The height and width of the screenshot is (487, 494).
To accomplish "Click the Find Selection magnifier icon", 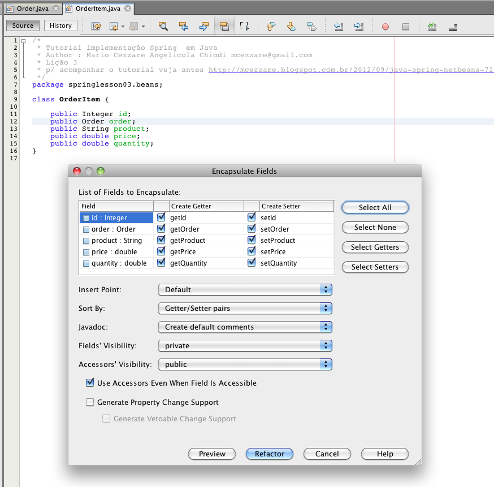I will coord(163,26).
